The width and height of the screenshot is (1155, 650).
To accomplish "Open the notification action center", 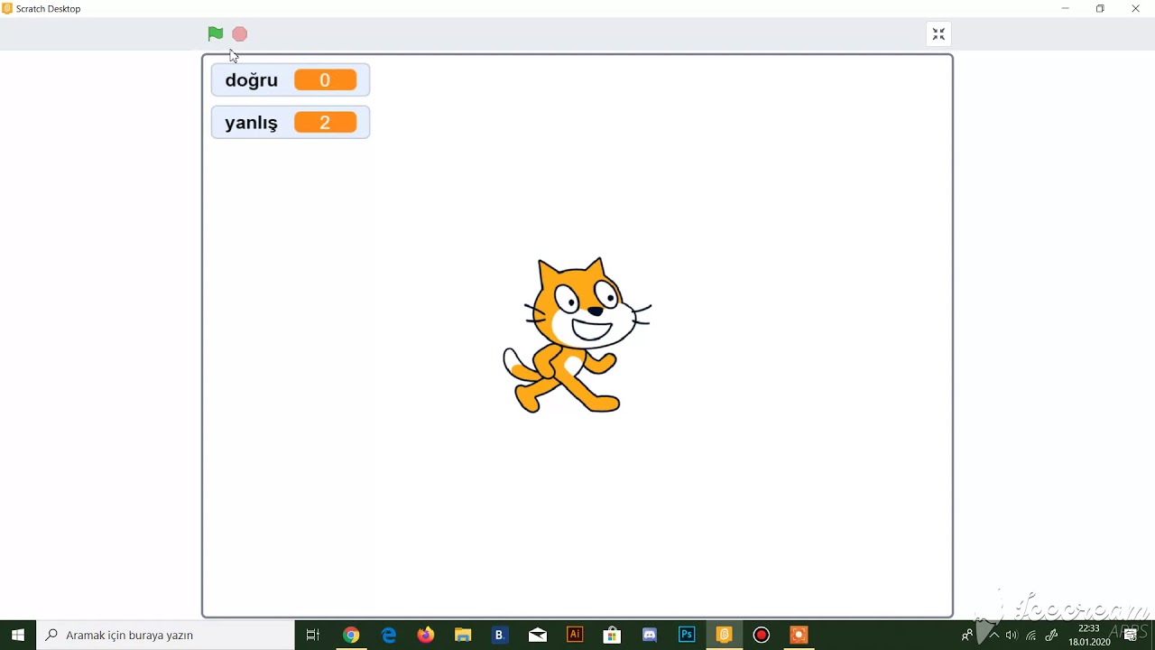I will 1130,636.
